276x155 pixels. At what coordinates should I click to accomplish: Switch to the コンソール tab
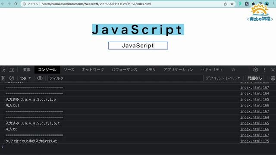click(x=47, y=70)
